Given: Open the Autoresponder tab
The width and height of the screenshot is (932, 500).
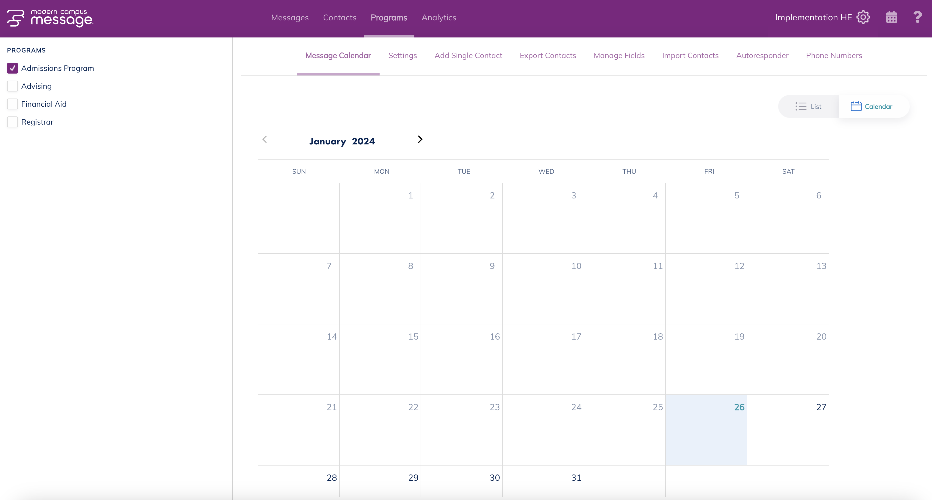Looking at the screenshot, I should 762,55.
